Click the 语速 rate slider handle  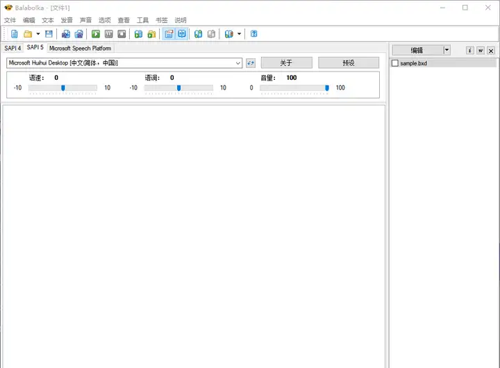[x=63, y=88]
